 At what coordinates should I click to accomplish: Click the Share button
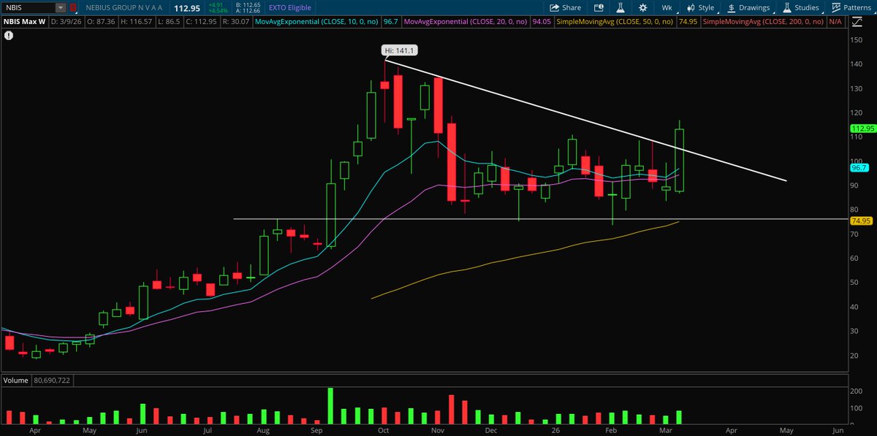tap(566, 8)
